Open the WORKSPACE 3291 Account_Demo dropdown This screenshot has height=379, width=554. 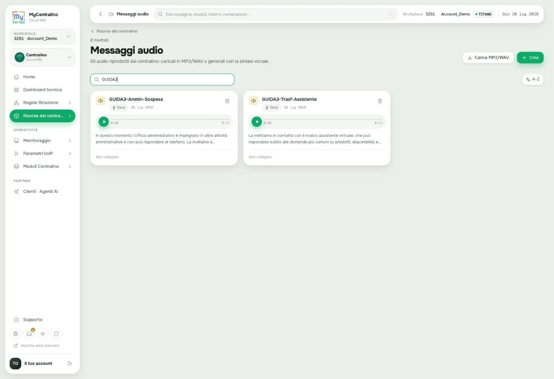click(43, 36)
